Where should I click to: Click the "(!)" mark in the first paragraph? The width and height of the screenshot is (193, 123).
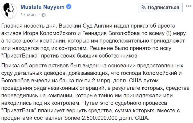point(169,33)
